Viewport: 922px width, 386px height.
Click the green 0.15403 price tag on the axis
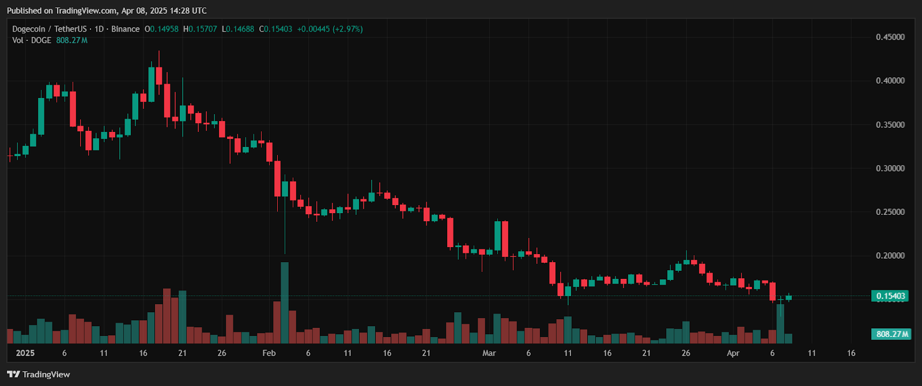coord(891,296)
